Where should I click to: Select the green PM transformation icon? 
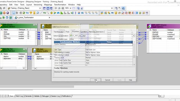coord(44,13)
